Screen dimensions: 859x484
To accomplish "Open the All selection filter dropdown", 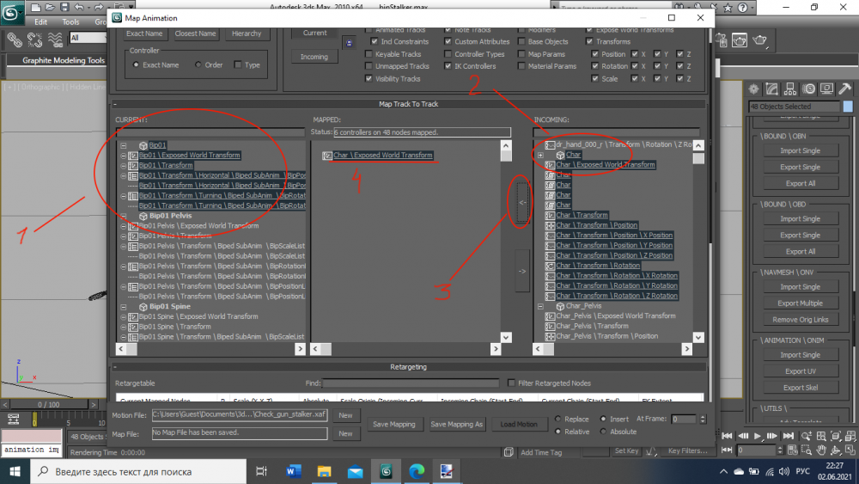I will (88, 38).
